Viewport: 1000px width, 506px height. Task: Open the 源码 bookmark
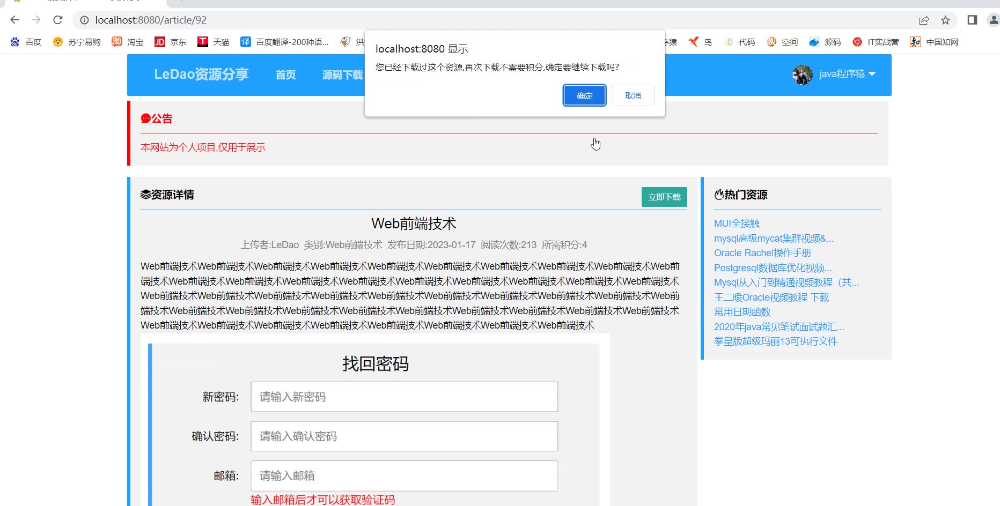pos(825,42)
